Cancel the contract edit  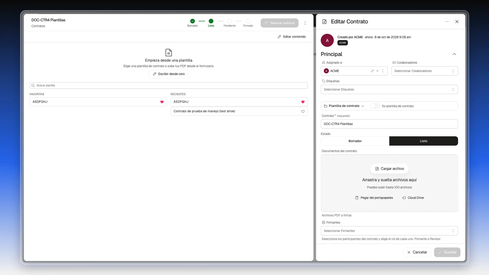417,252
